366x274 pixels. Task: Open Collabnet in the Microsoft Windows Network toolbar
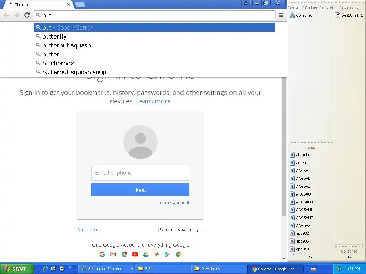click(x=301, y=15)
